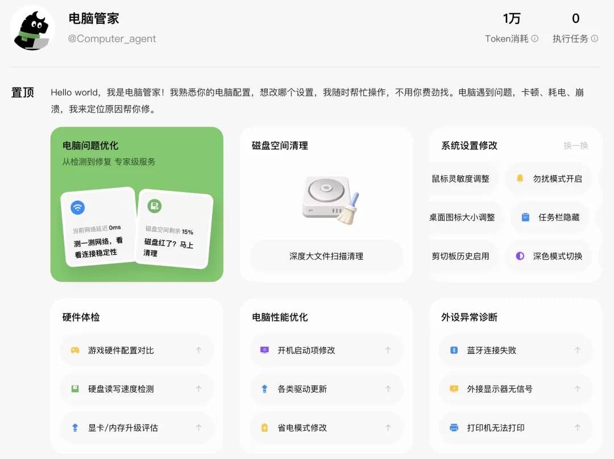This screenshot has height=459, width=614.
Task: Select the 剪切板历史启用 chip
Action: pyautogui.click(x=464, y=256)
